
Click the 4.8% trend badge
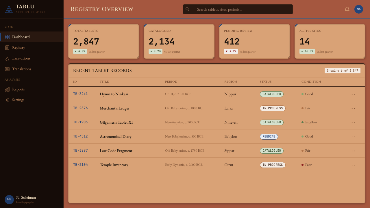pyautogui.click(x=80, y=51)
